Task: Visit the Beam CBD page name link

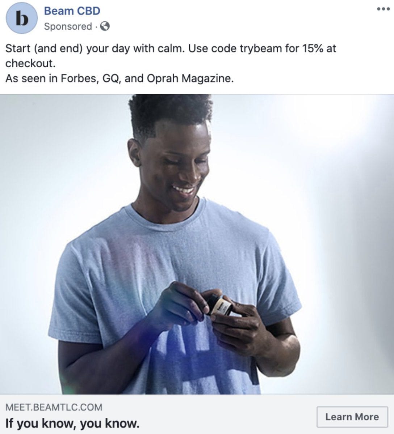Action: 72,11
